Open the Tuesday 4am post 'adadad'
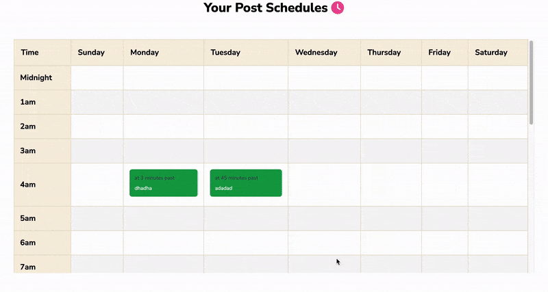 246,183
